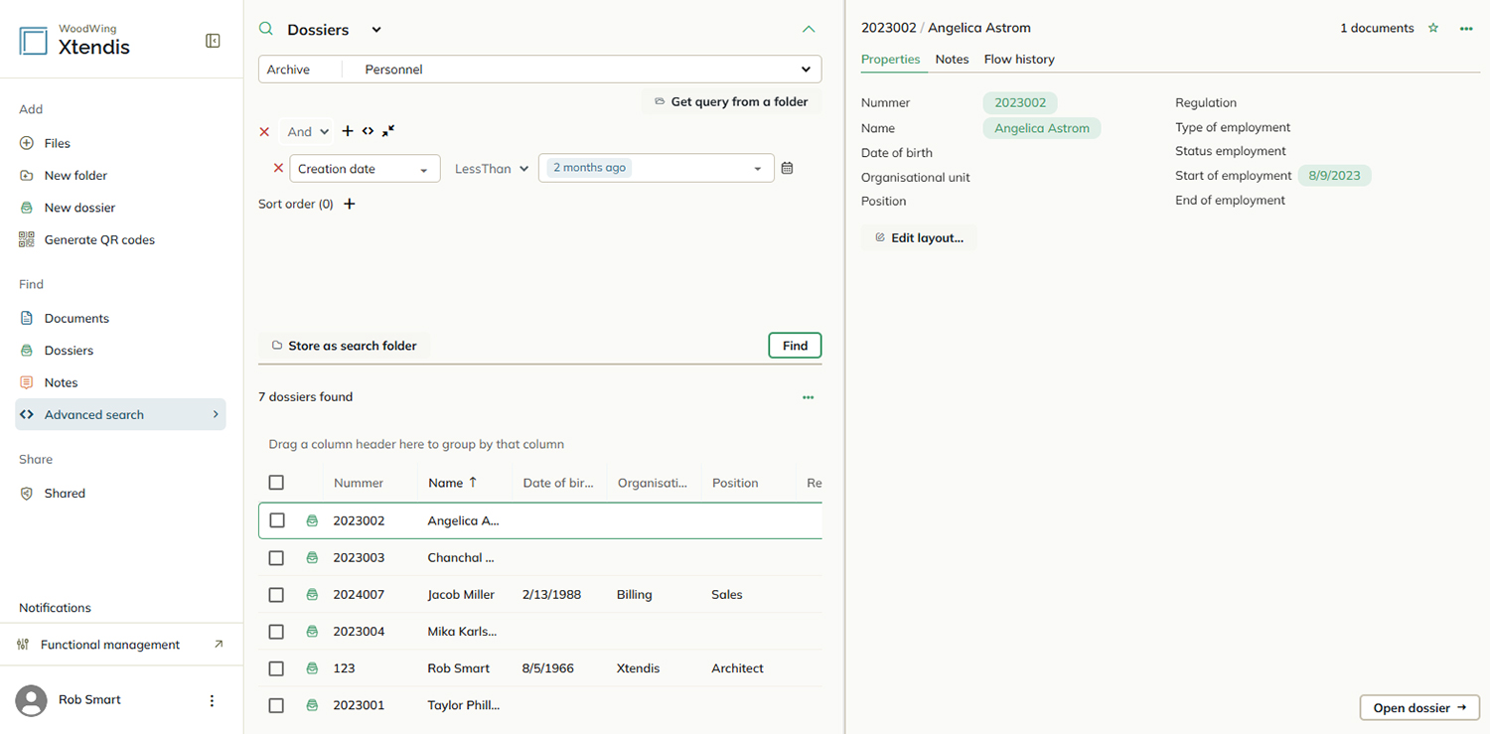The width and height of the screenshot is (1490, 734).
Task: Delete the Creation date condition
Action: pos(278,168)
